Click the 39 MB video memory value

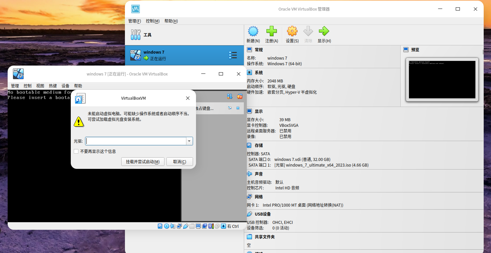coord(285,120)
